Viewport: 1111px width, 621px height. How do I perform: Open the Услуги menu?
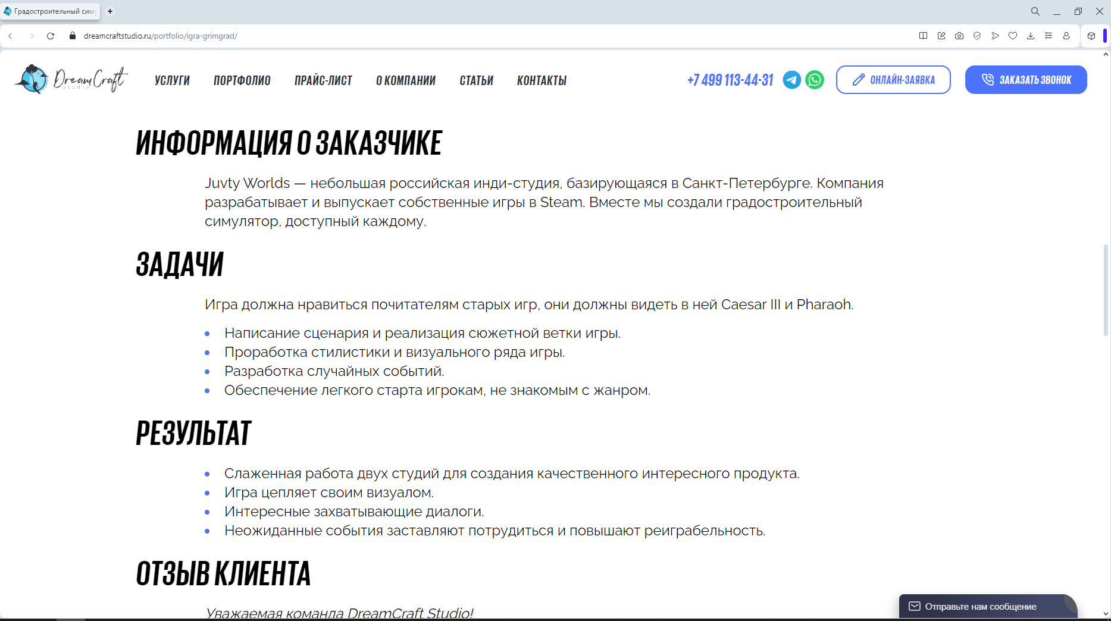pyautogui.click(x=172, y=80)
